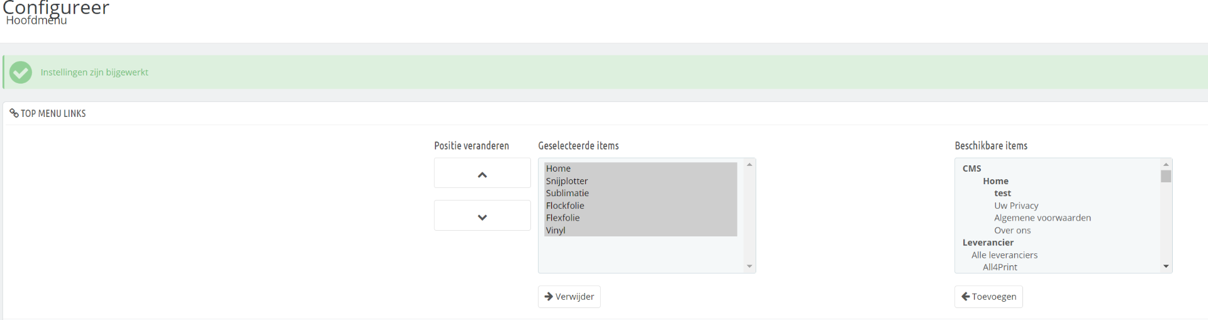Screen dimensions: 1208x320
Task: Click scroll-down arrow of Geselecteerde items
Action: coord(749,267)
